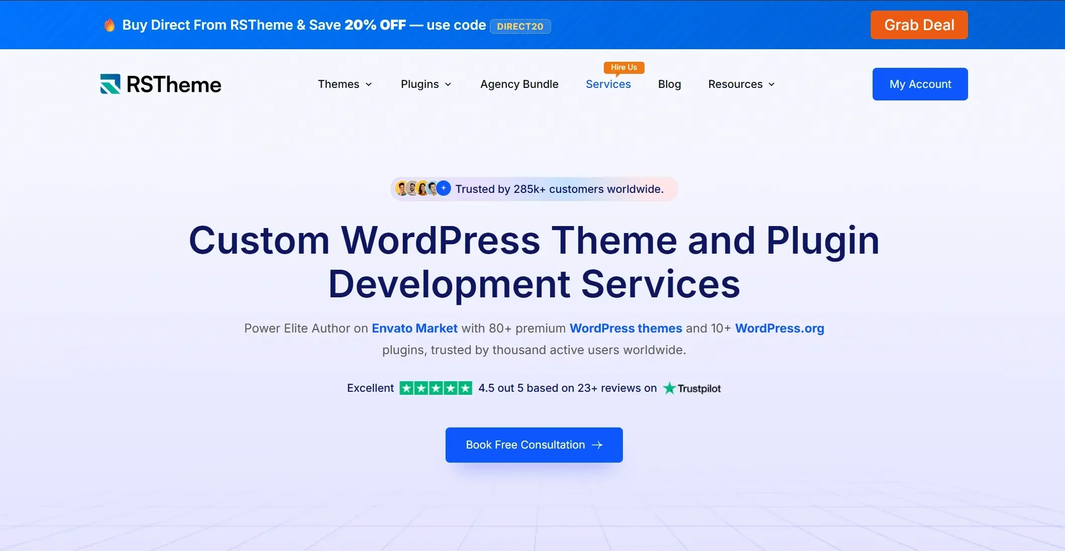Follow the WordPress themes link
1065x551 pixels.
[x=625, y=328]
